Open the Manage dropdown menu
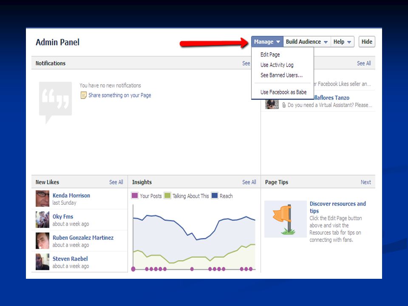408x306 pixels. click(x=267, y=42)
